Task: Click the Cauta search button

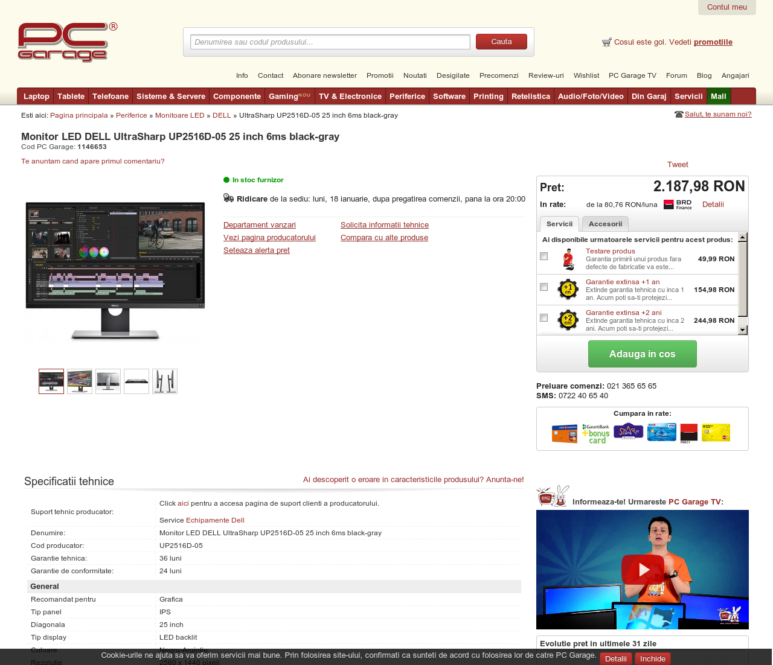Action: (x=501, y=42)
